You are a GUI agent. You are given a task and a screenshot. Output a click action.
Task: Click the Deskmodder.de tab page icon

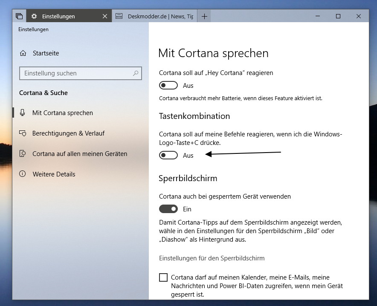119,16
